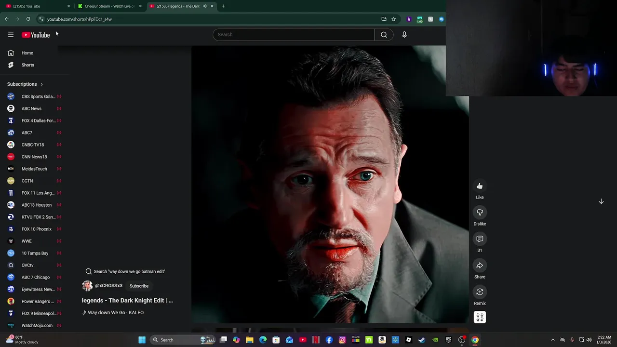Start voice search with the microphone
Viewport: 617px width, 347px height.
pos(404,35)
